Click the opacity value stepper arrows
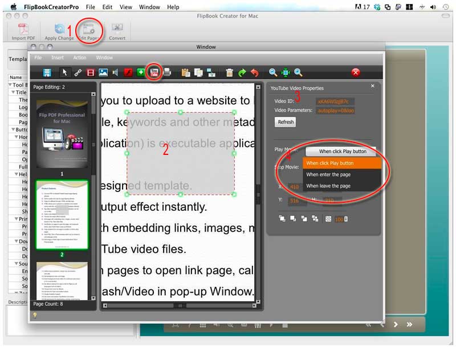 [x=346, y=219]
